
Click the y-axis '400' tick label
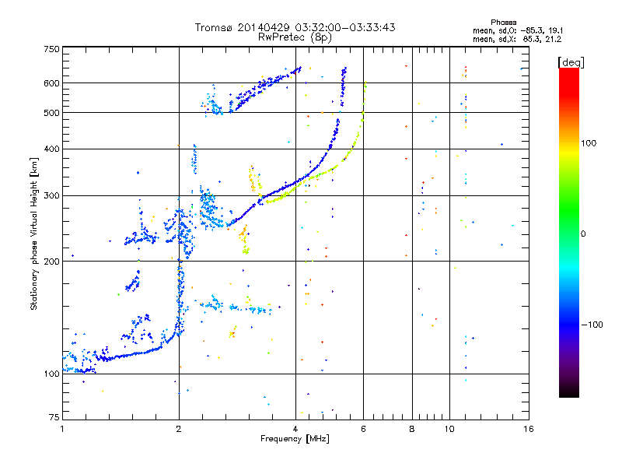[x=51, y=149]
